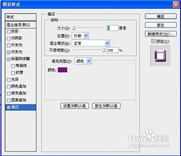Click 复位为默认值 button

point(106,106)
